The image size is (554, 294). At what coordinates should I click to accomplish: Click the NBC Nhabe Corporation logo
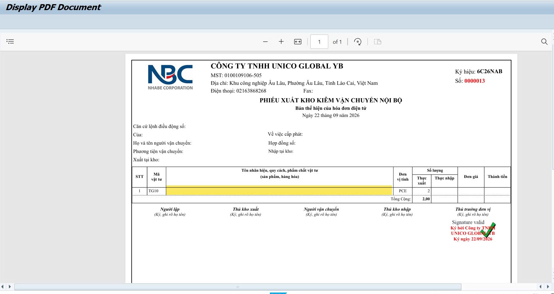170,77
